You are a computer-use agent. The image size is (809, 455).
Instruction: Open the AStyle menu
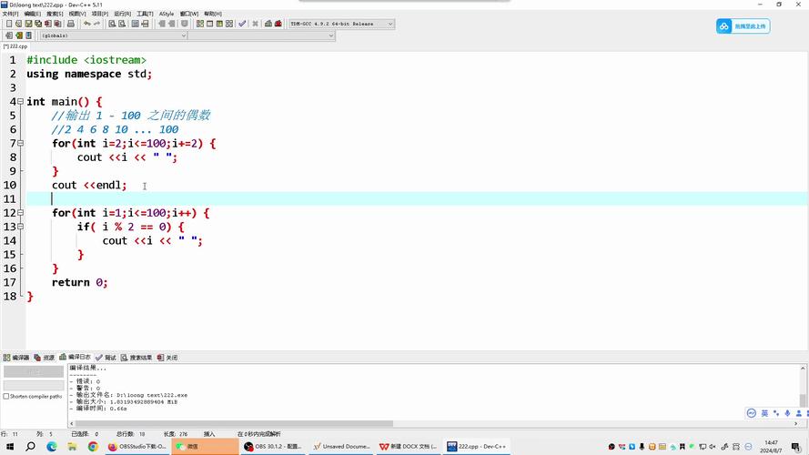[167, 14]
